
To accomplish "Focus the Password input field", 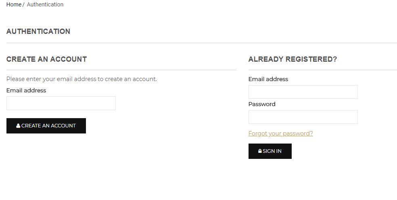I will (x=303, y=117).
